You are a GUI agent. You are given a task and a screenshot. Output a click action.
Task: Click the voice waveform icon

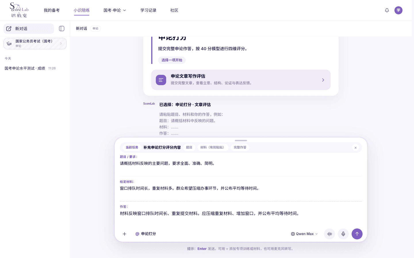click(x=329, y=234)
